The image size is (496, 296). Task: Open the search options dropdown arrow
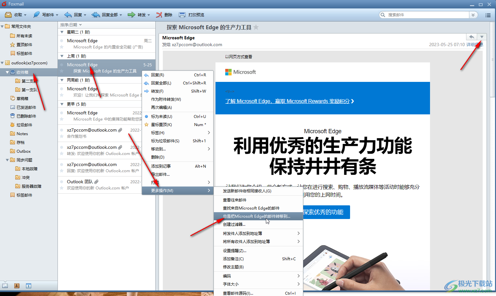[x=473, y=15]
